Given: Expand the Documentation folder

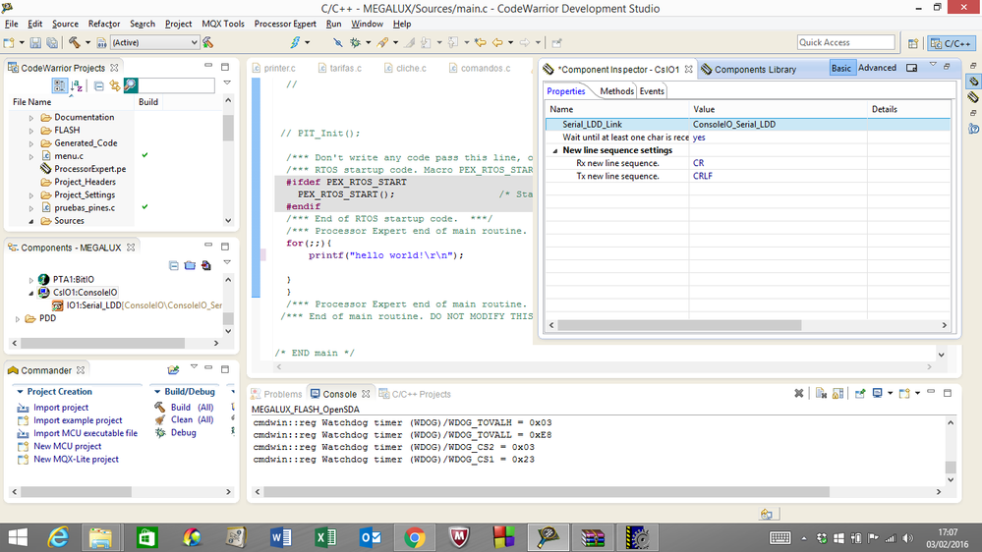Looking at the screenshot, I should pos(31,118).
